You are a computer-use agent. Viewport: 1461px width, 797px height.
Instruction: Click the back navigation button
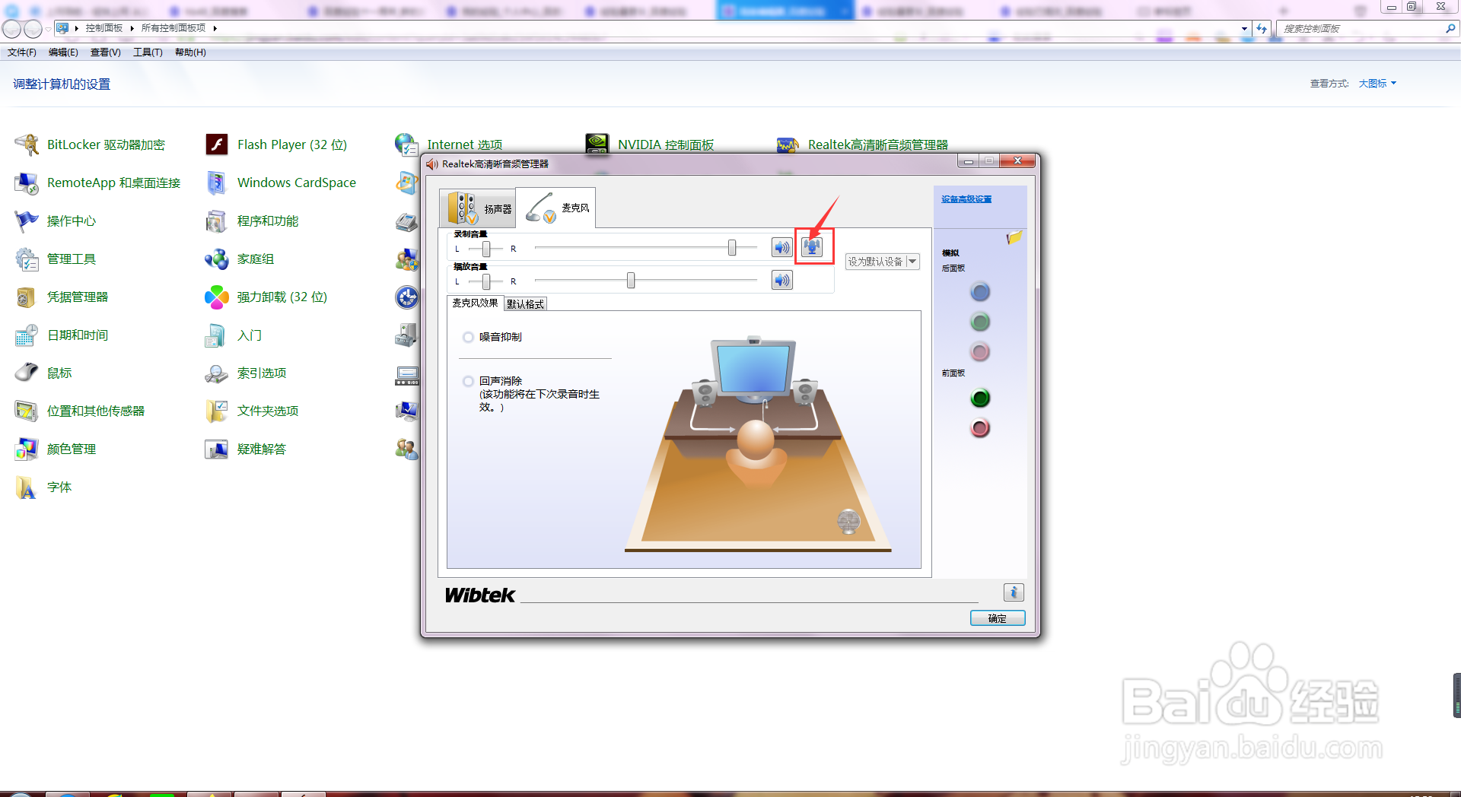[x=11, y=29]
